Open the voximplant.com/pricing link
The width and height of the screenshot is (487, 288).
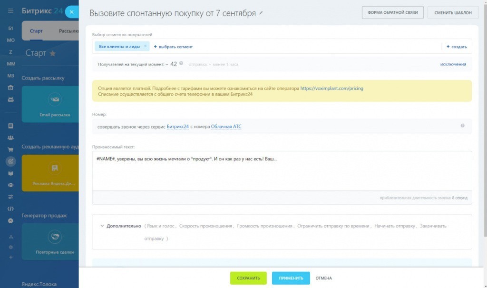[x=331, y=89]
